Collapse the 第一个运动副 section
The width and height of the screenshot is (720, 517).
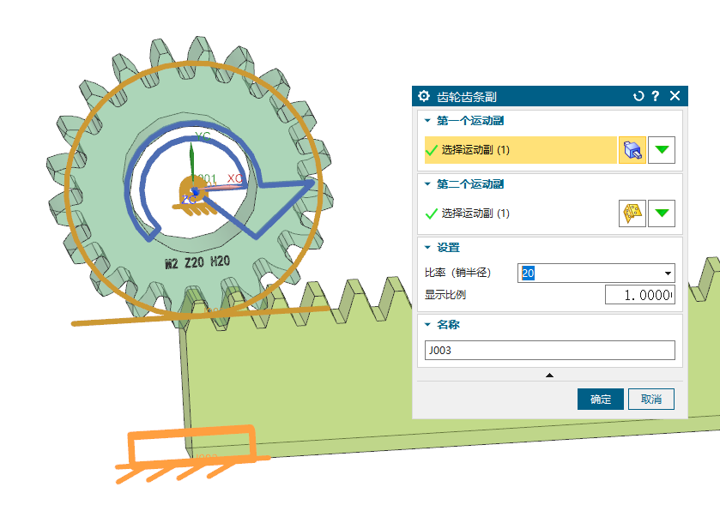pyautogui.click(x=427, y=121)
